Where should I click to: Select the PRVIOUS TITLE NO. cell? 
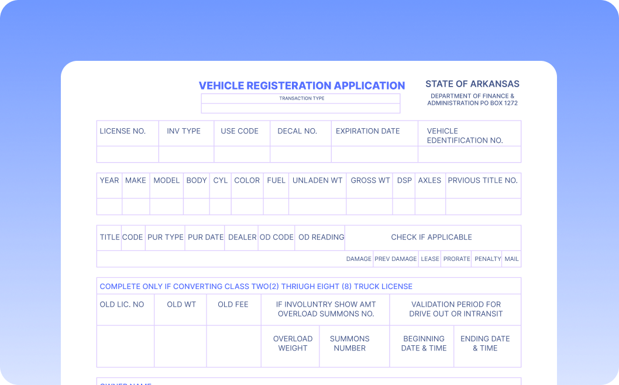pos(483,205)
